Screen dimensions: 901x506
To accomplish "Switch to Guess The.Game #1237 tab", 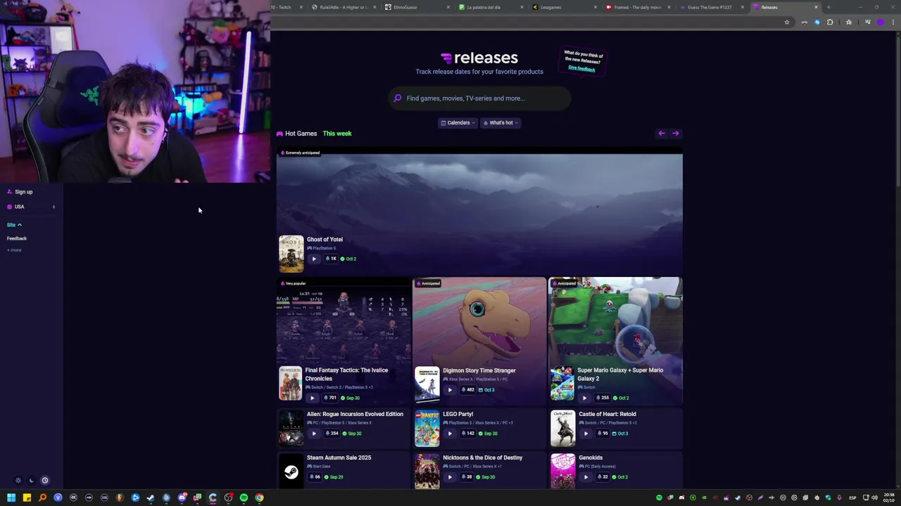I will [711, 7].
